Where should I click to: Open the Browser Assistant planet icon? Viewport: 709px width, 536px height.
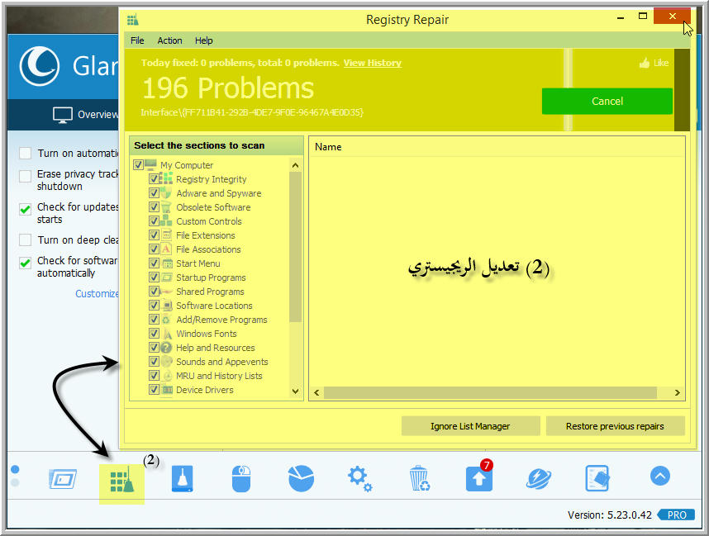tap(539, 479)
